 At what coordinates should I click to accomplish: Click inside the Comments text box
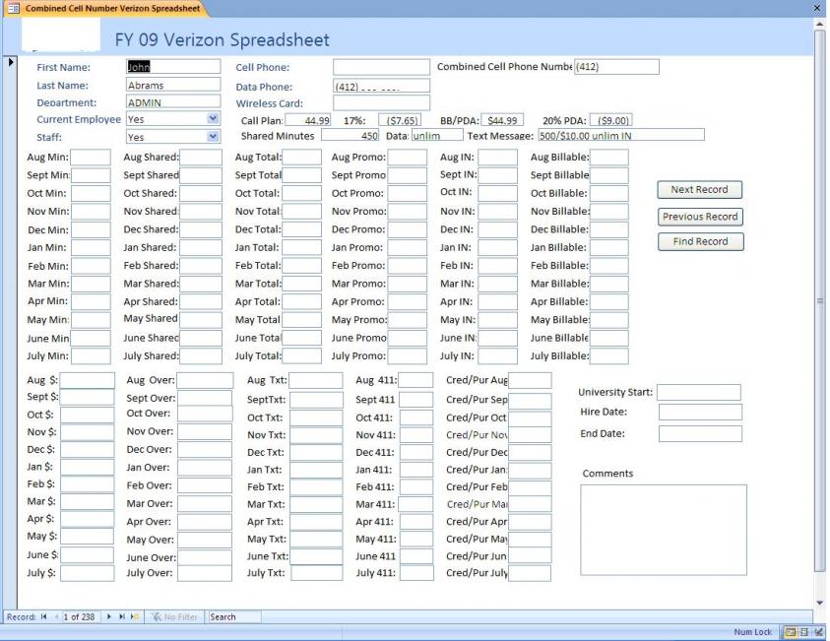pos(664,530)
